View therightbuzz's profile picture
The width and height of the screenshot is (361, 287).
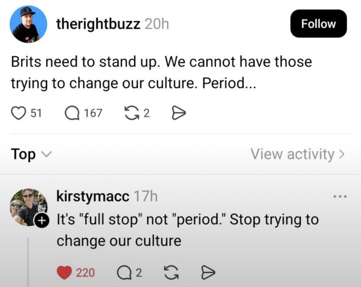click(x=28, y=24)
